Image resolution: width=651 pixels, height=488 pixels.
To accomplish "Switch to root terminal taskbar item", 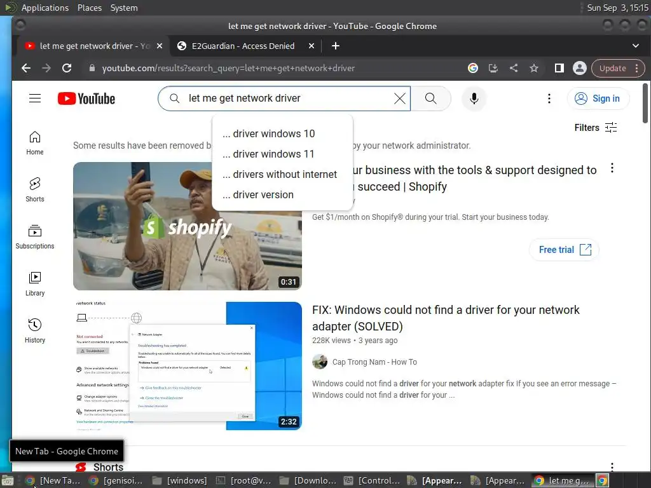I will [243, 480].
